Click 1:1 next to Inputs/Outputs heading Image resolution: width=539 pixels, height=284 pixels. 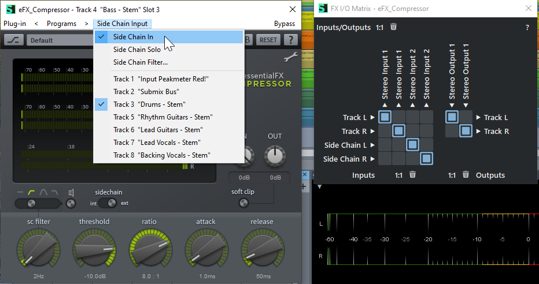[379, 28]
